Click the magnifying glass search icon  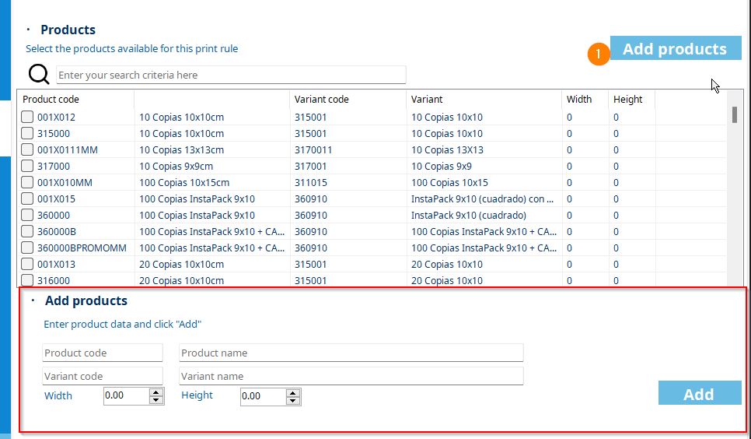pos(39,74)
